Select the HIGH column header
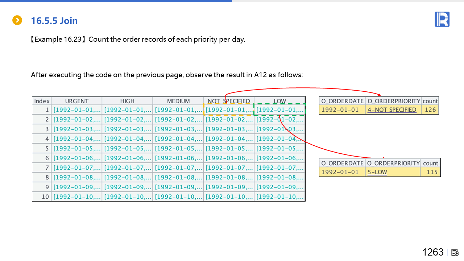This screenshot has width=464, height=261. 127,101
